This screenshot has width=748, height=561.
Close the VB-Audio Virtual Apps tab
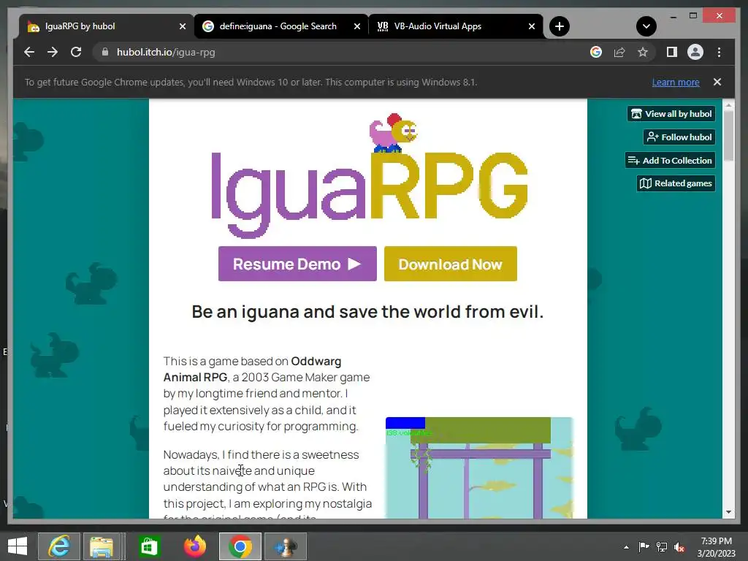click(x=532, y=26)
